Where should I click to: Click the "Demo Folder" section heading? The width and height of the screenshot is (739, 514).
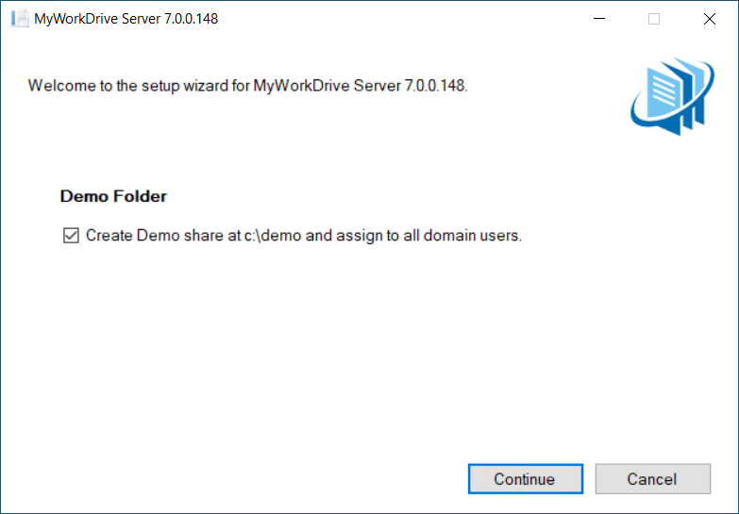point(113,196)
